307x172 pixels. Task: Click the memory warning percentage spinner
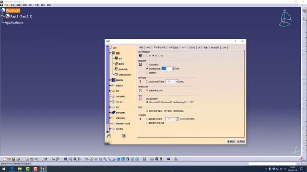(177, 119)
